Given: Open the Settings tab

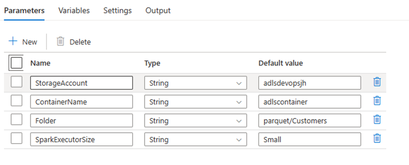Looking at the screenshot, I should click(117, 11).
